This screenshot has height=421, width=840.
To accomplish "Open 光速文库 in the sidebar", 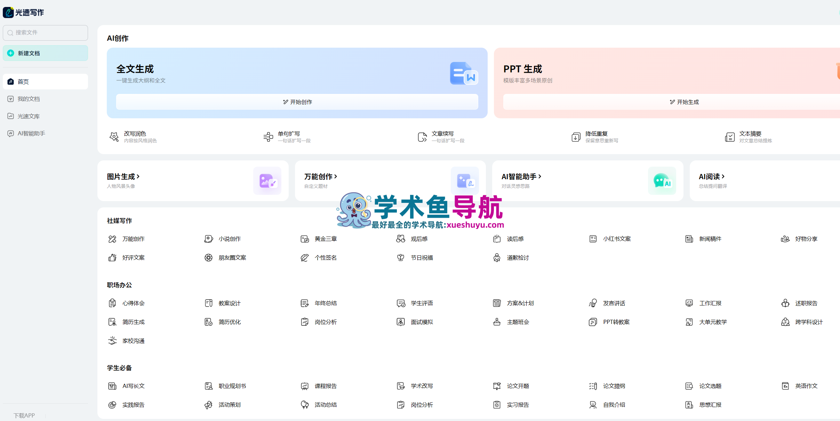I will 45,116.
